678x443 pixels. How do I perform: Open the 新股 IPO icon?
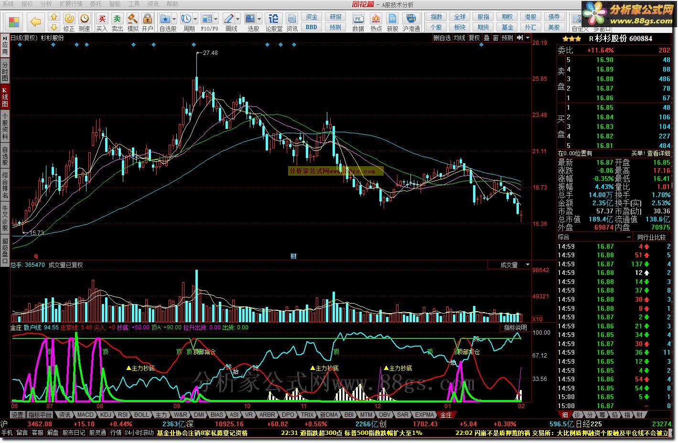coord(392,19)
